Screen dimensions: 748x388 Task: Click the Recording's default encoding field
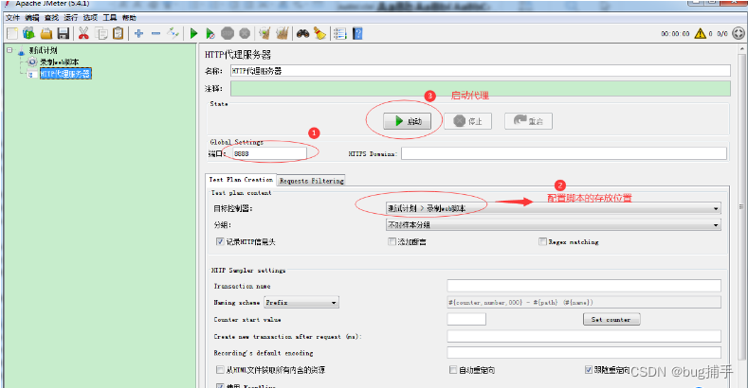click(x=584, y=353)
